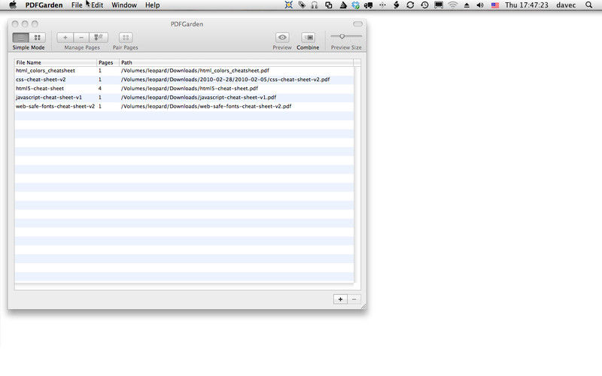Show preview using the eye icon

click(x=282, y=38)
